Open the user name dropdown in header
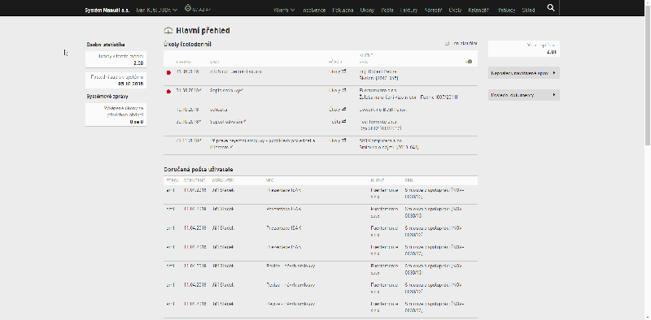 pos(157,10)
